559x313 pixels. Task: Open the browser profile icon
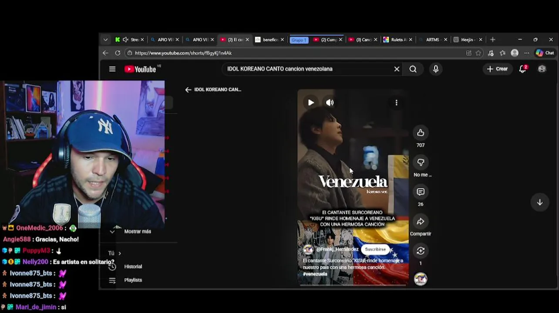[x=515, y=53]
